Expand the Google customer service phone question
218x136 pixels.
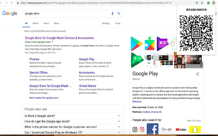pos(73,127)
